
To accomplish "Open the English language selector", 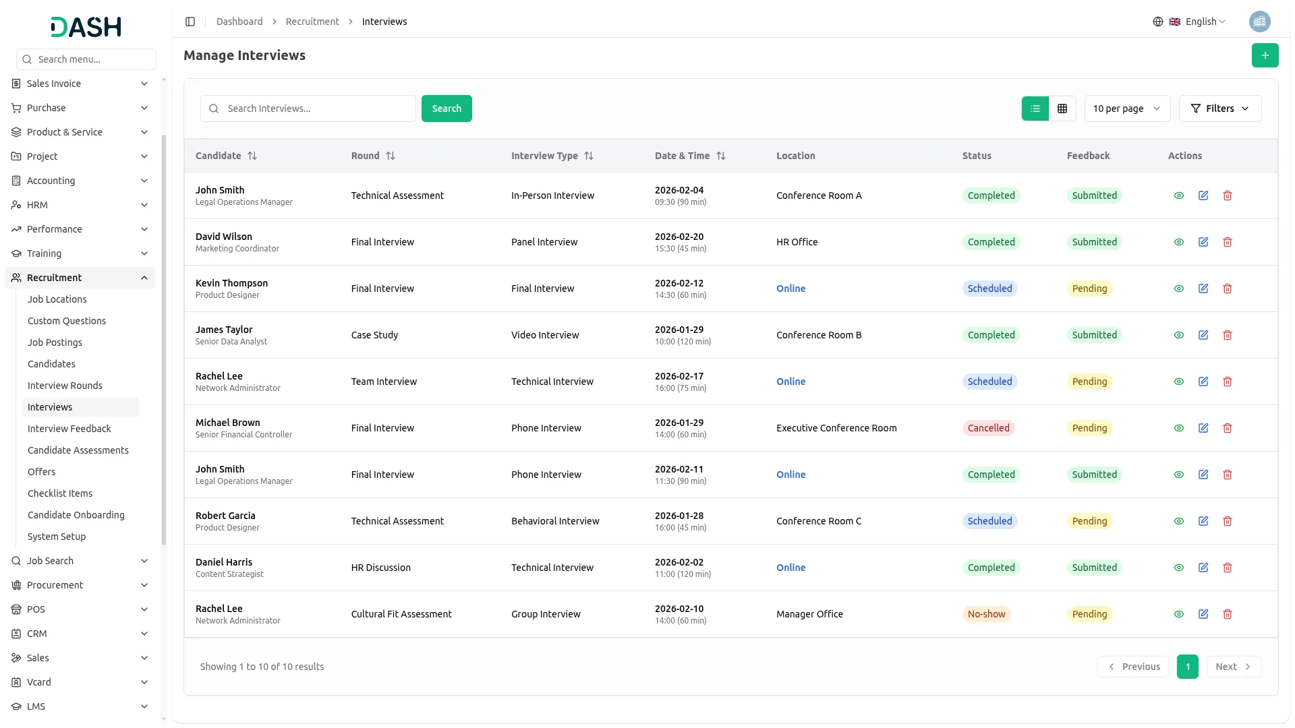I will click(x=1199, y=22).
